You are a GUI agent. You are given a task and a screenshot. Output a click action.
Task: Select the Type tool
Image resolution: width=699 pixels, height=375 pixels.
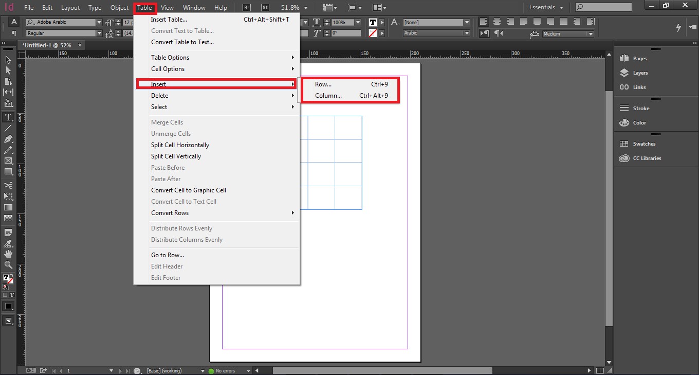click(8, 117)
